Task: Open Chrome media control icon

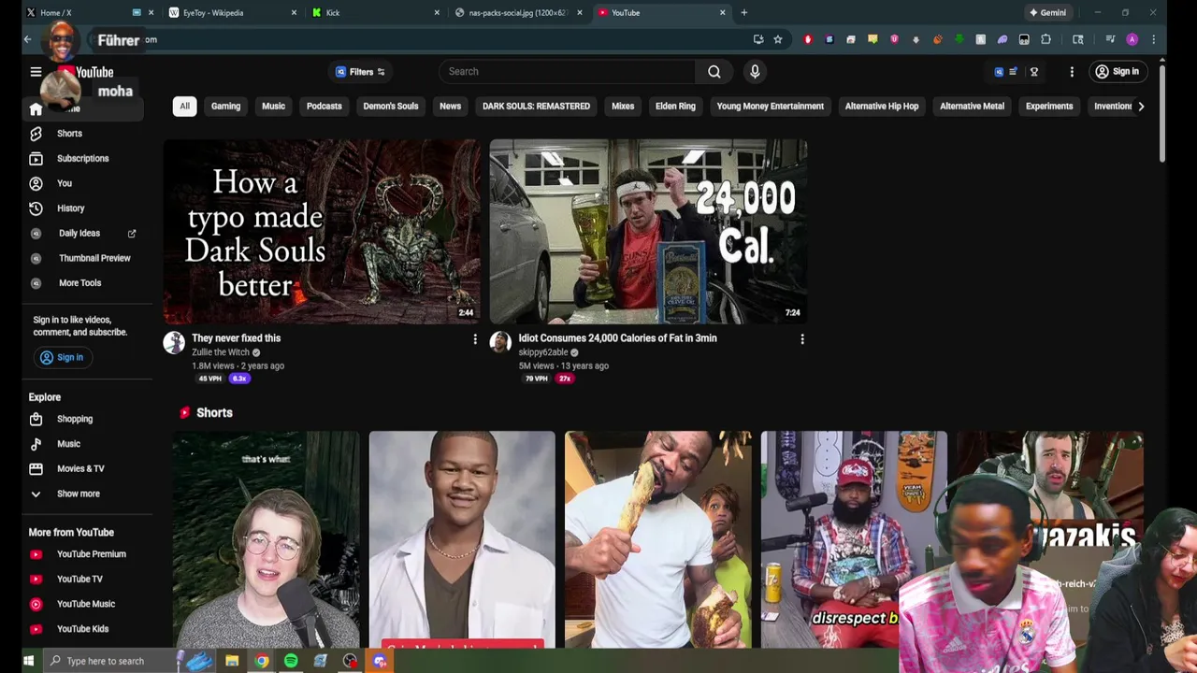Action: coord(1110,39)
